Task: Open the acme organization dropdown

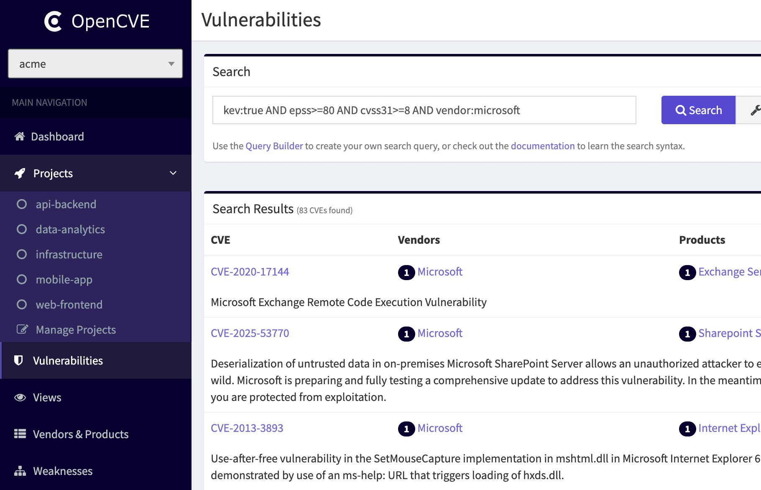Action: (95, 64)
